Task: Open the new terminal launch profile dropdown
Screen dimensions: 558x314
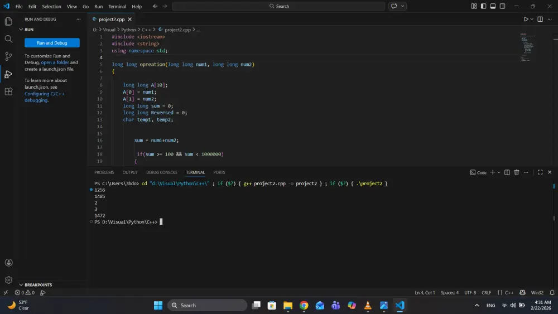Action: pos(498,172)
